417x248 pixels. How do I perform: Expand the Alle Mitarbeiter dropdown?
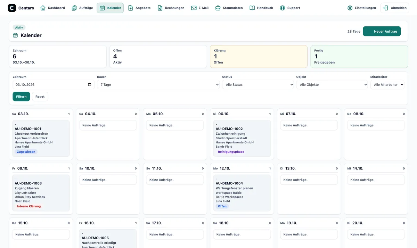pyautogui.click(x=387, y=85)
